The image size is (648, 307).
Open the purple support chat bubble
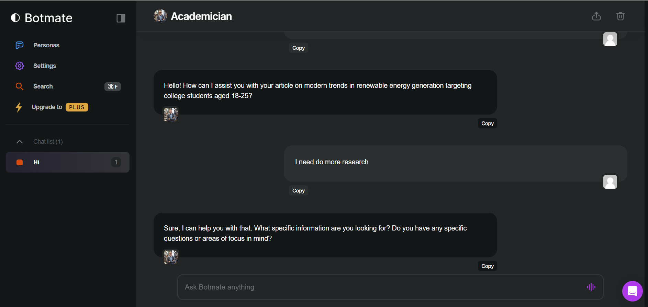pyautogui.click(x=632, y=291)
